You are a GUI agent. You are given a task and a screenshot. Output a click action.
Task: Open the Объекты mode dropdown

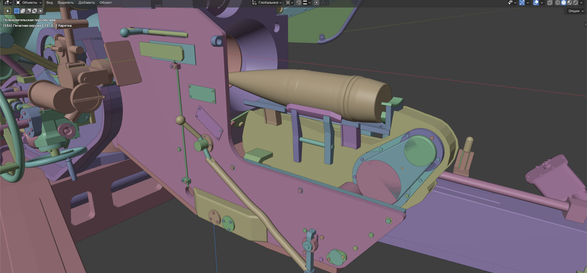coord(28,3)
